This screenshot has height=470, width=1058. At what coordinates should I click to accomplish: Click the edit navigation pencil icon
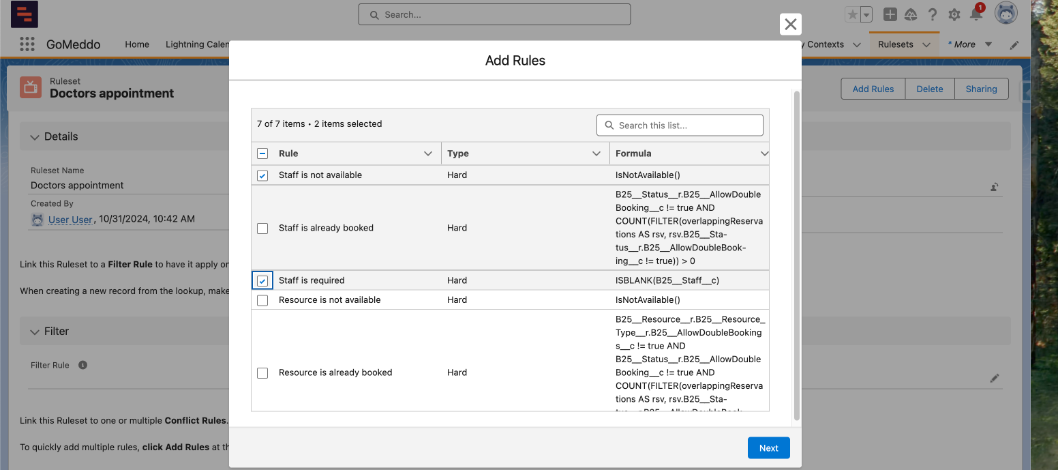1014,45
